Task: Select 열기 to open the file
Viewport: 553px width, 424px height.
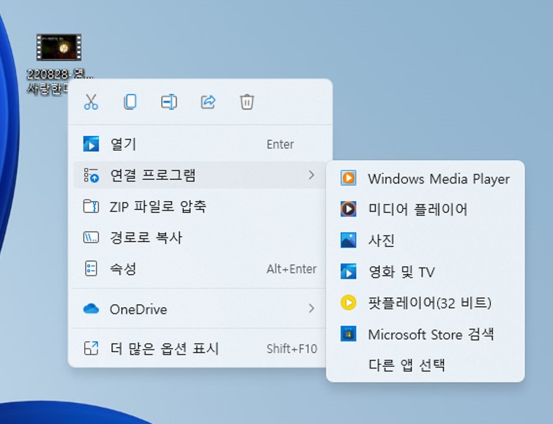Action: point(200,144)
